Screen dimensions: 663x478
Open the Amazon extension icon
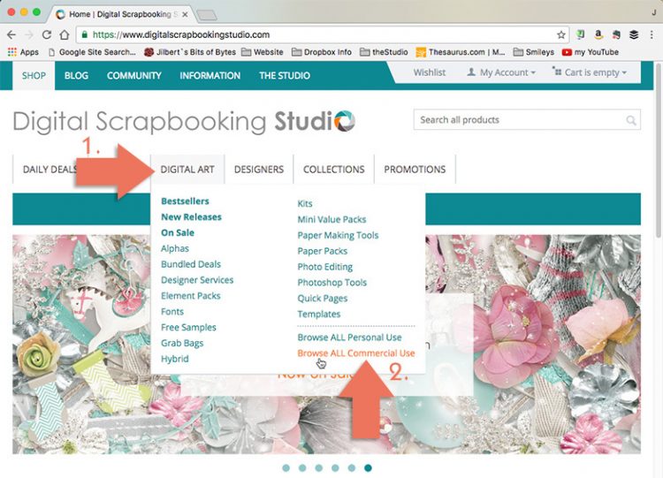click(598, 34)
